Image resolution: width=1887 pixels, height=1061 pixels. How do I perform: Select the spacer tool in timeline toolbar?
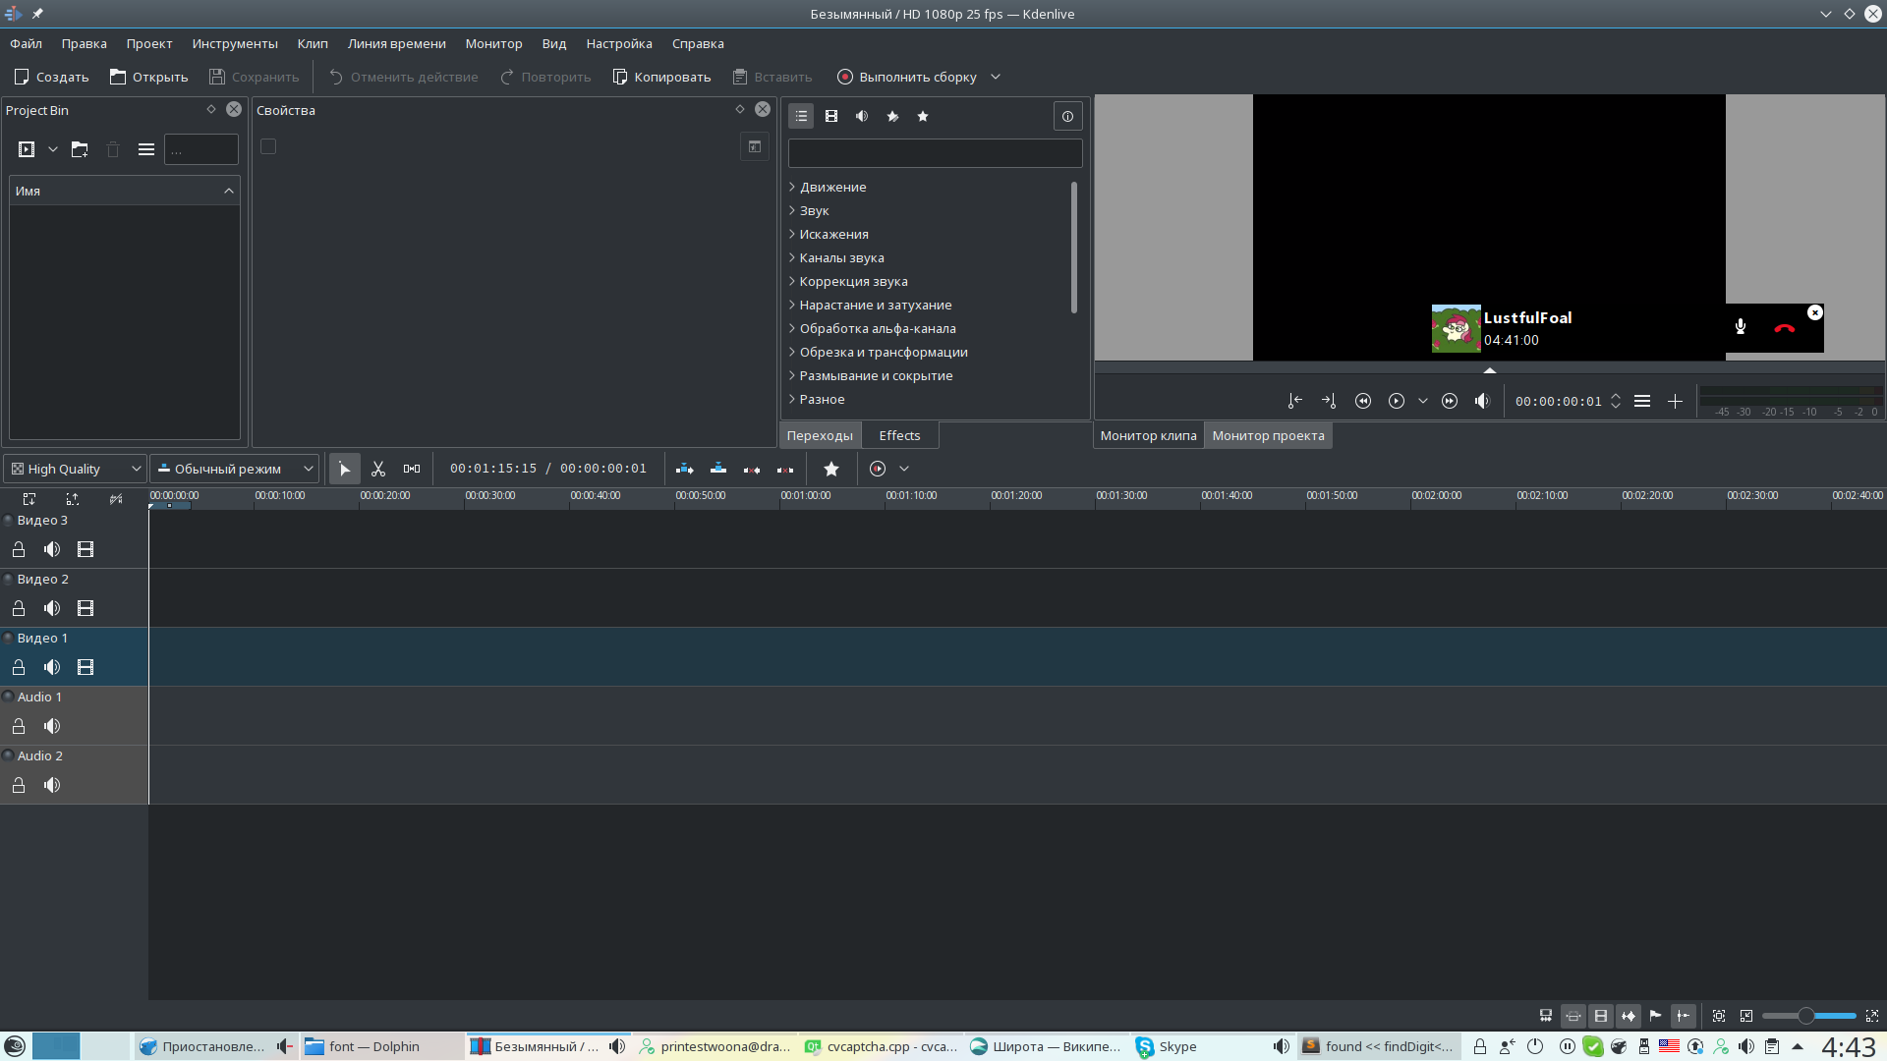(x=412, y=469)
